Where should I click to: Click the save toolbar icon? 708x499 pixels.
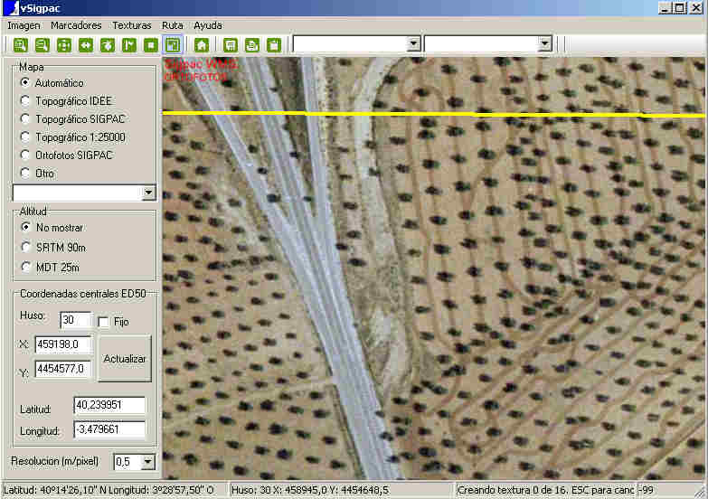[231, 44]
